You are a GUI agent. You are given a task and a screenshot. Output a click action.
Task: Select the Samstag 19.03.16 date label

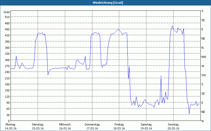coord(146,126)
